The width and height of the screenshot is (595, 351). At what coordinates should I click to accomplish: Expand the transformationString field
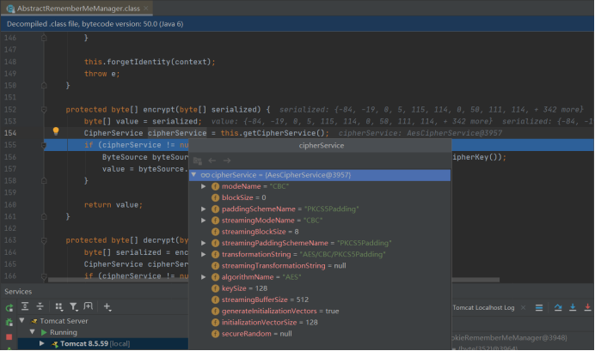[204, 254]
